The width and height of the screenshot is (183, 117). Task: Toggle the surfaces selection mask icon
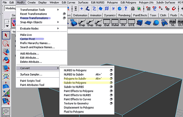(101, 8)
